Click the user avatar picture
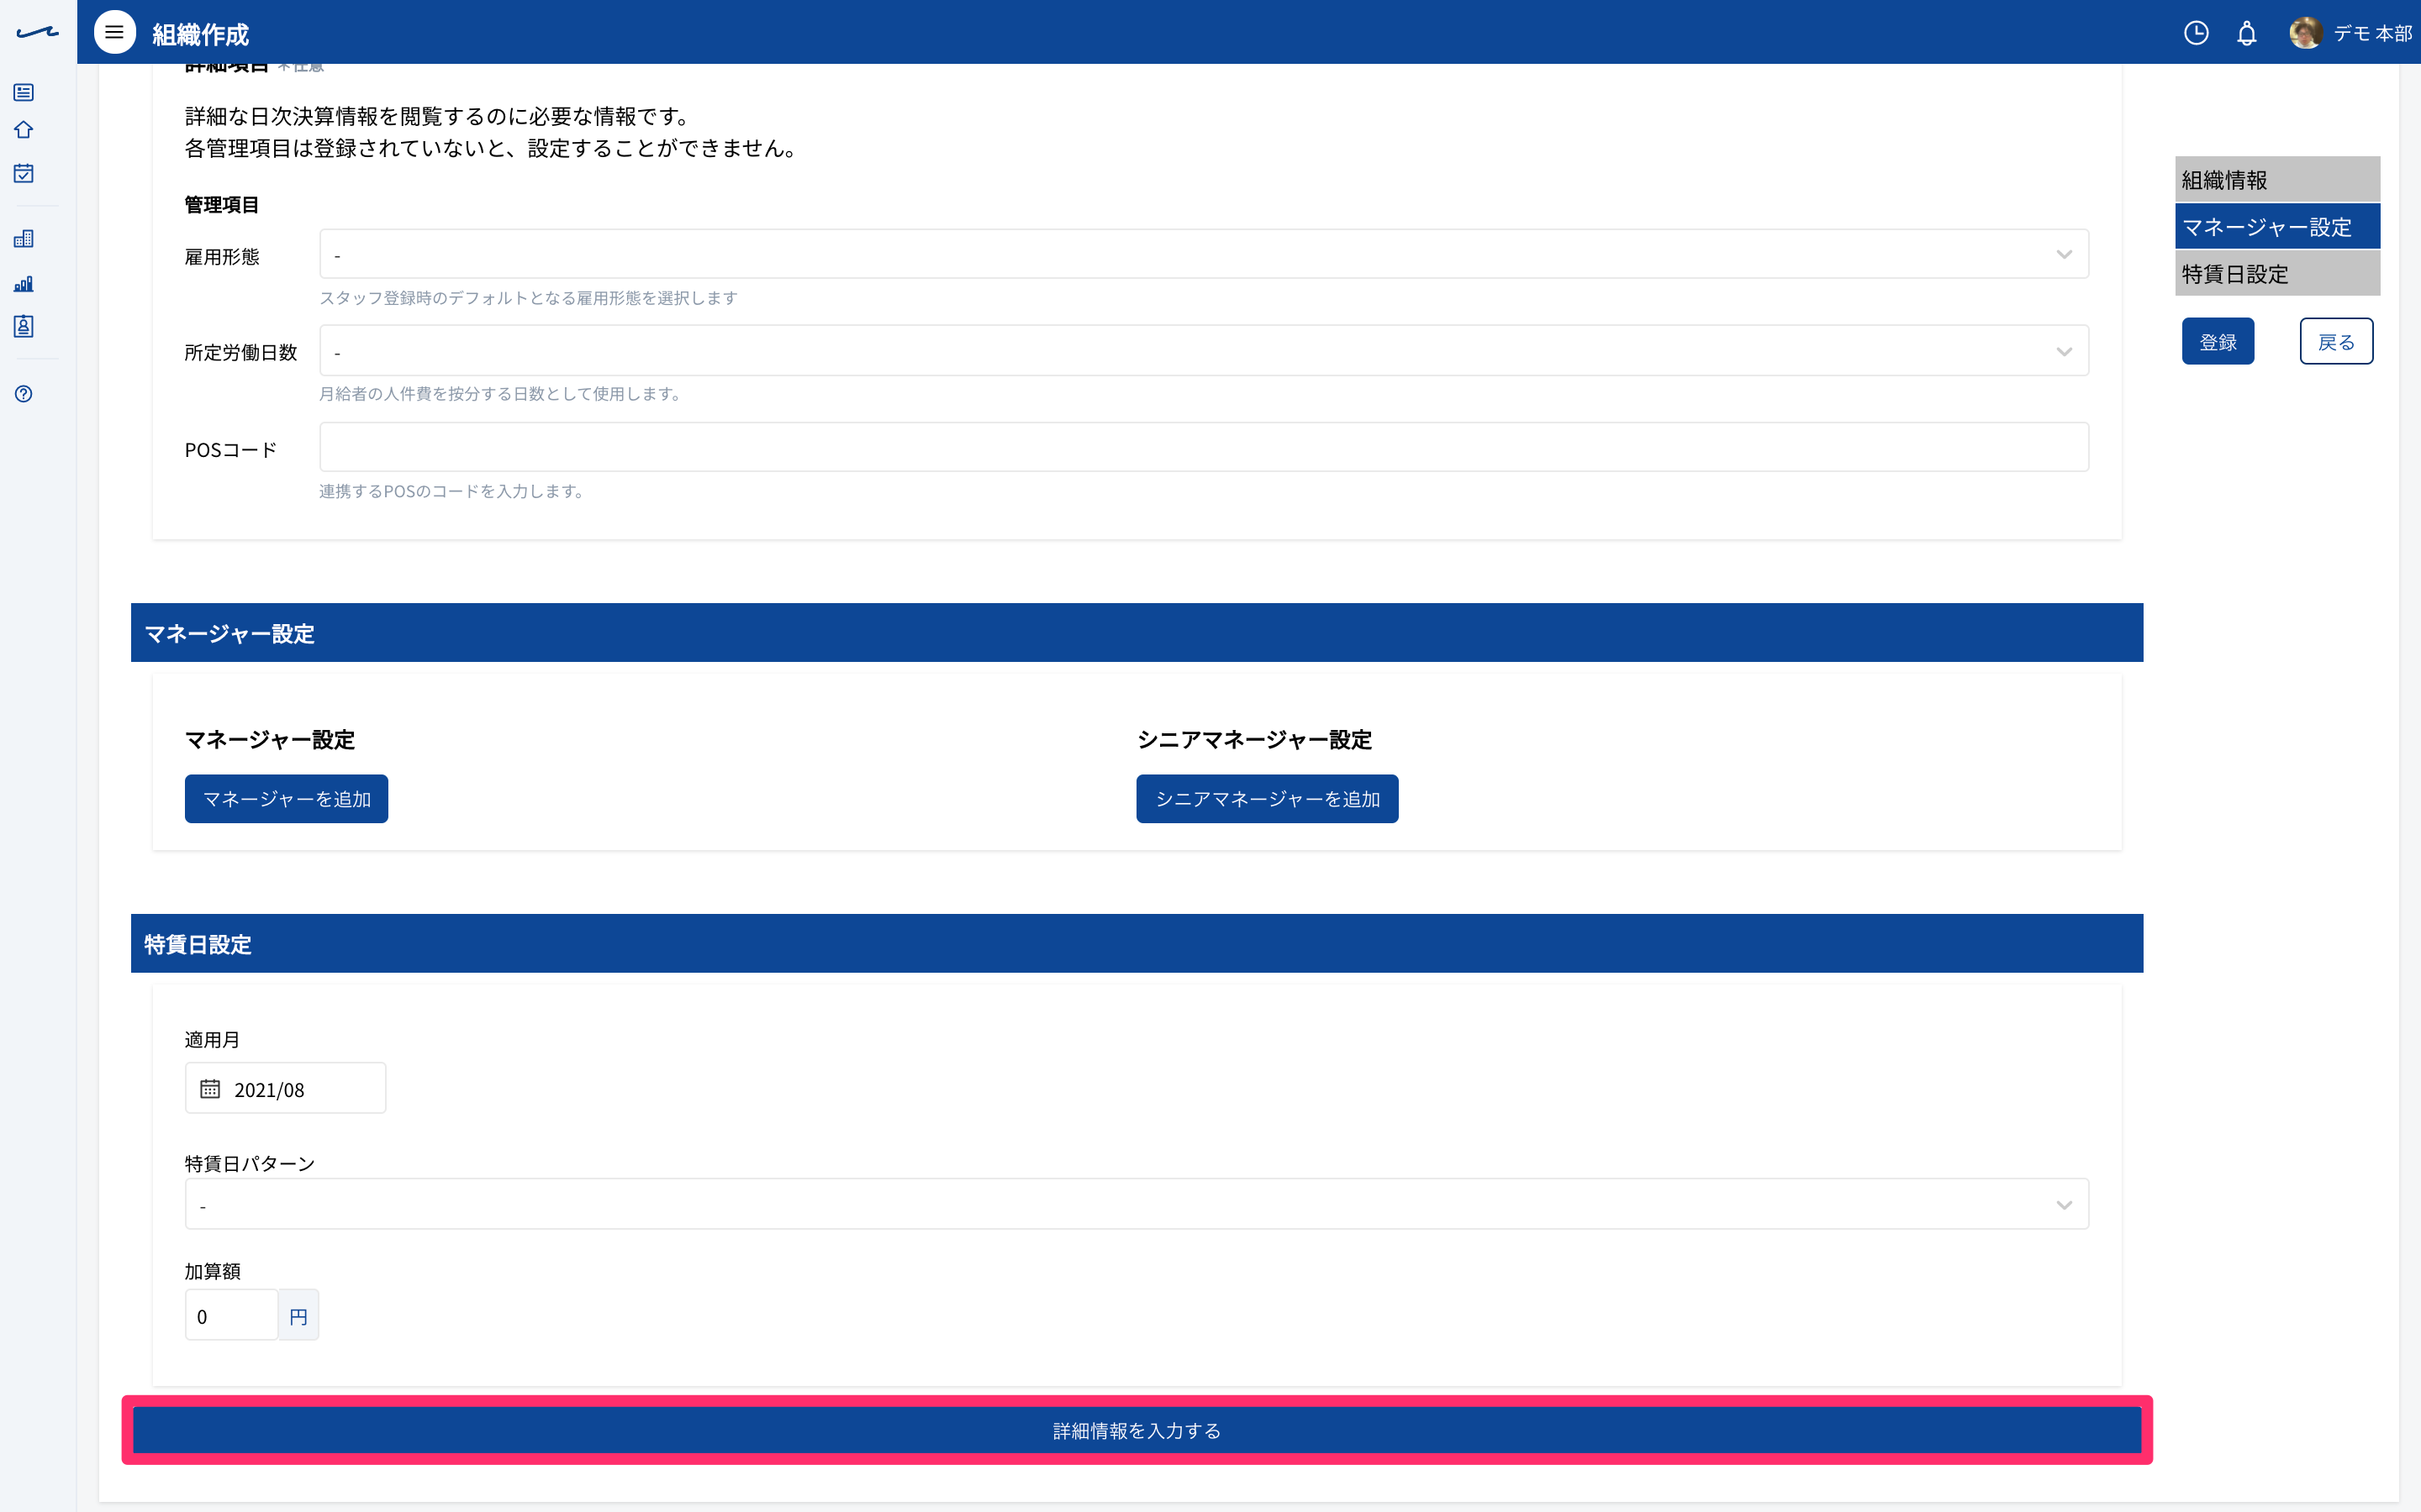 coord(2305,33)
